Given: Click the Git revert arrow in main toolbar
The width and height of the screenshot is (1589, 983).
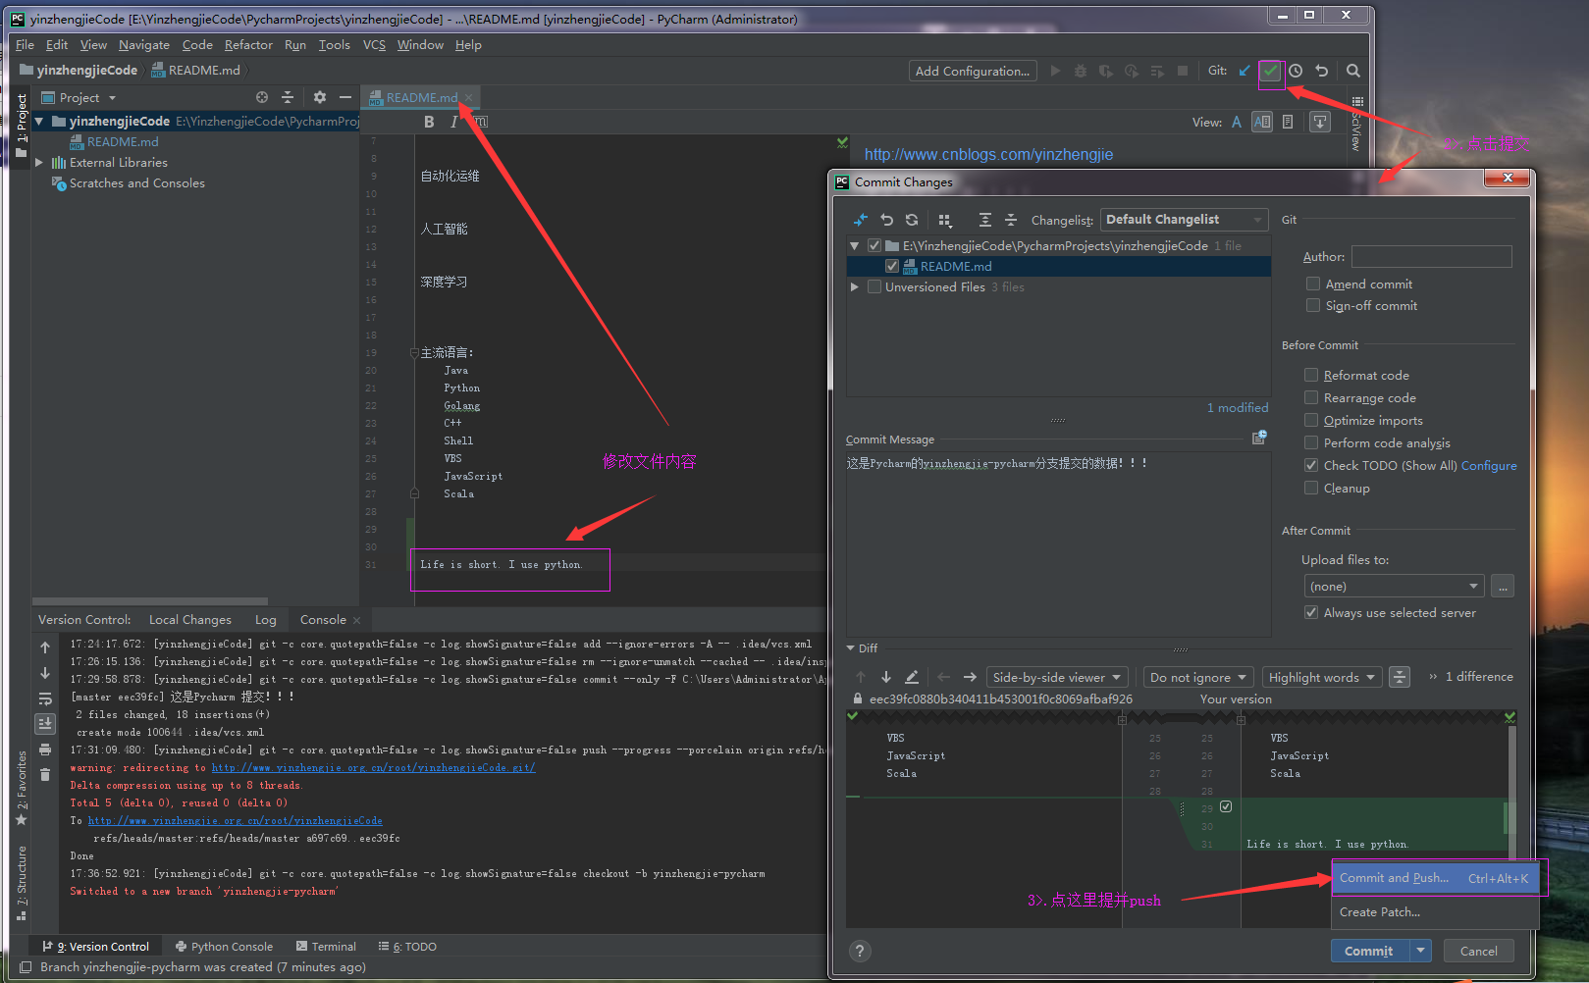Looking at the screenshot, I should [1322, 71].
